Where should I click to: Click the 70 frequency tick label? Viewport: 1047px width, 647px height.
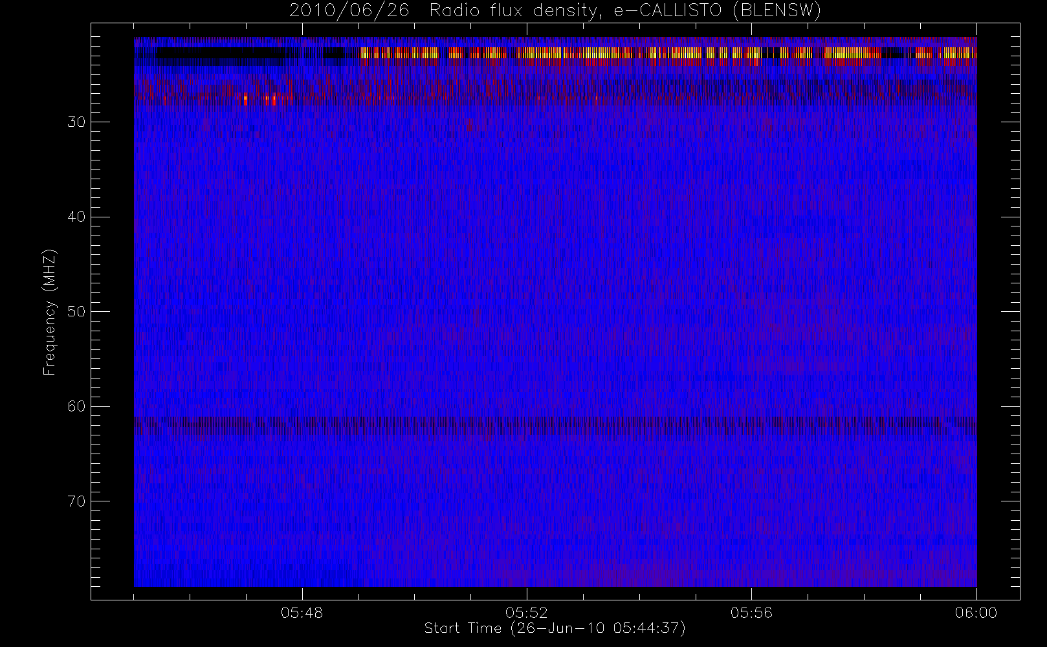click(76, 501)
